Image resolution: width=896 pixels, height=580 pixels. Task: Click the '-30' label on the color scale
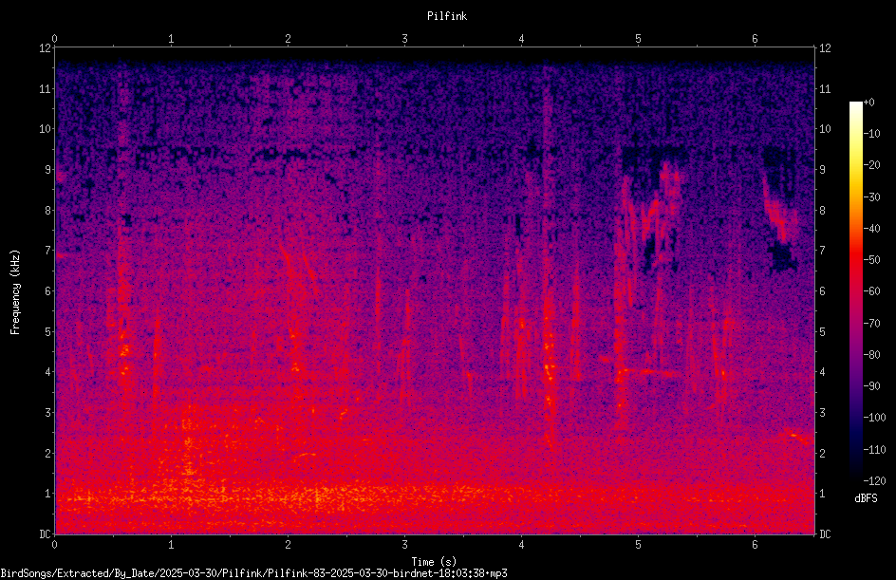click(871, 197)
